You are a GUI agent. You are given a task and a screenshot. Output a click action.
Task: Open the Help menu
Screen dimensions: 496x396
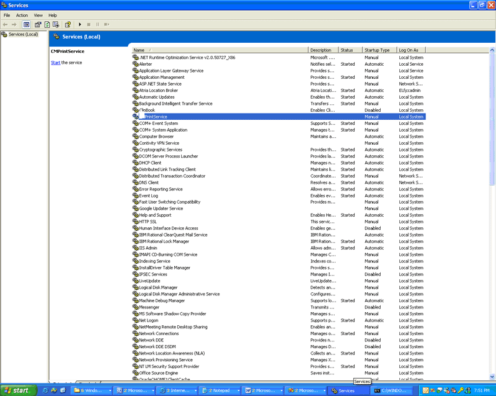[53, 15]
